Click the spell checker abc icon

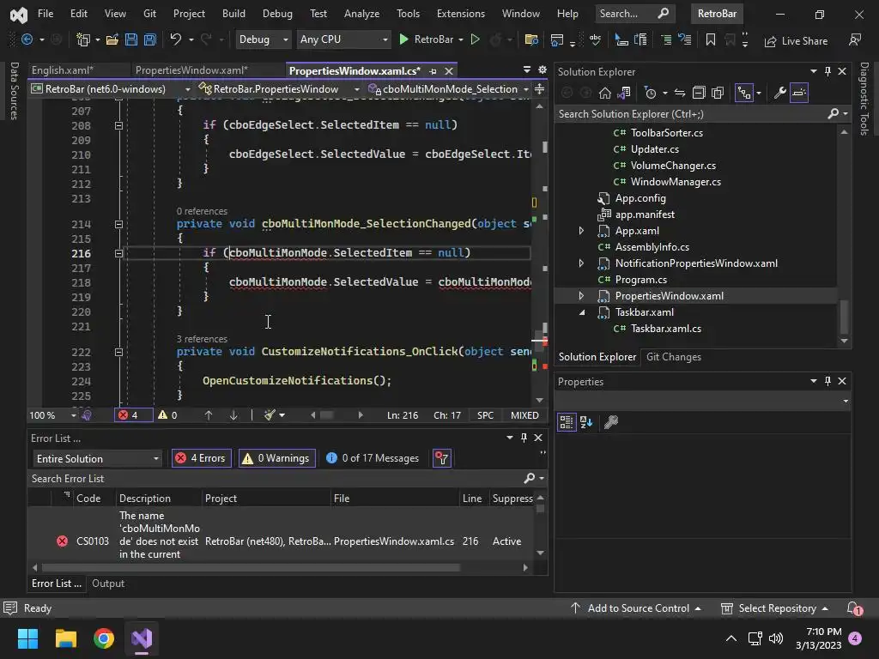595,39
